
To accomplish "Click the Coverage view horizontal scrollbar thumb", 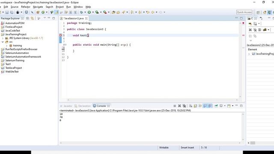I will click(253, 143).
